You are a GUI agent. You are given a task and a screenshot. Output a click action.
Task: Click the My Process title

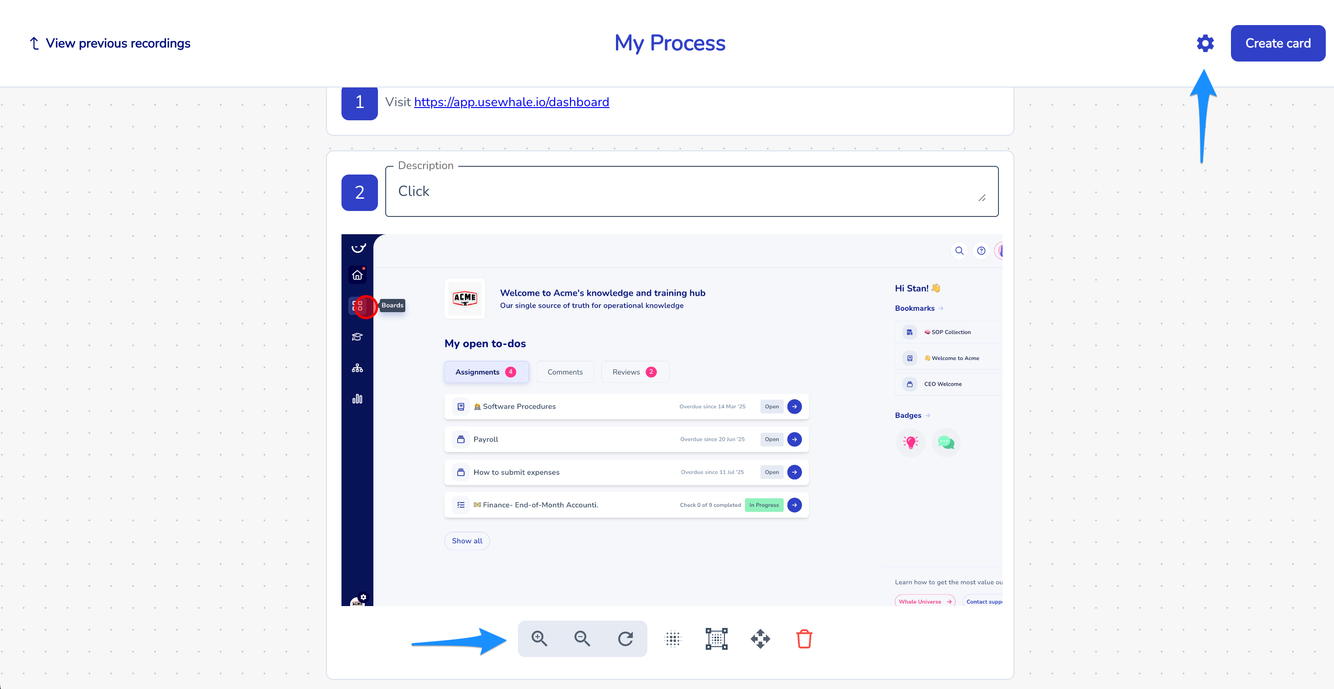tap(670, 43)
